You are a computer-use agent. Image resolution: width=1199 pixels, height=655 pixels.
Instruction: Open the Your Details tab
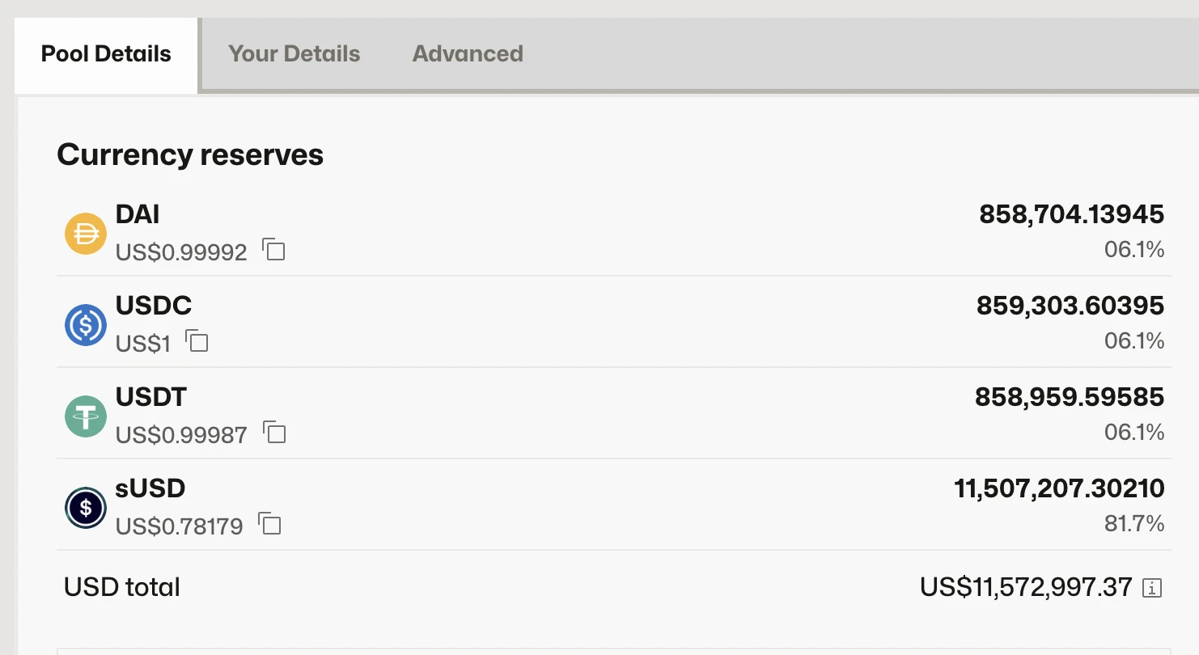pyautogui.click(x=294, y=54)
